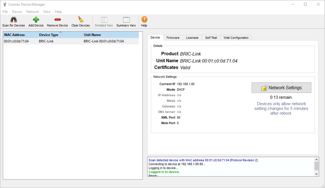Select the BRIC-Link device type cell

(x=46, y=41)
